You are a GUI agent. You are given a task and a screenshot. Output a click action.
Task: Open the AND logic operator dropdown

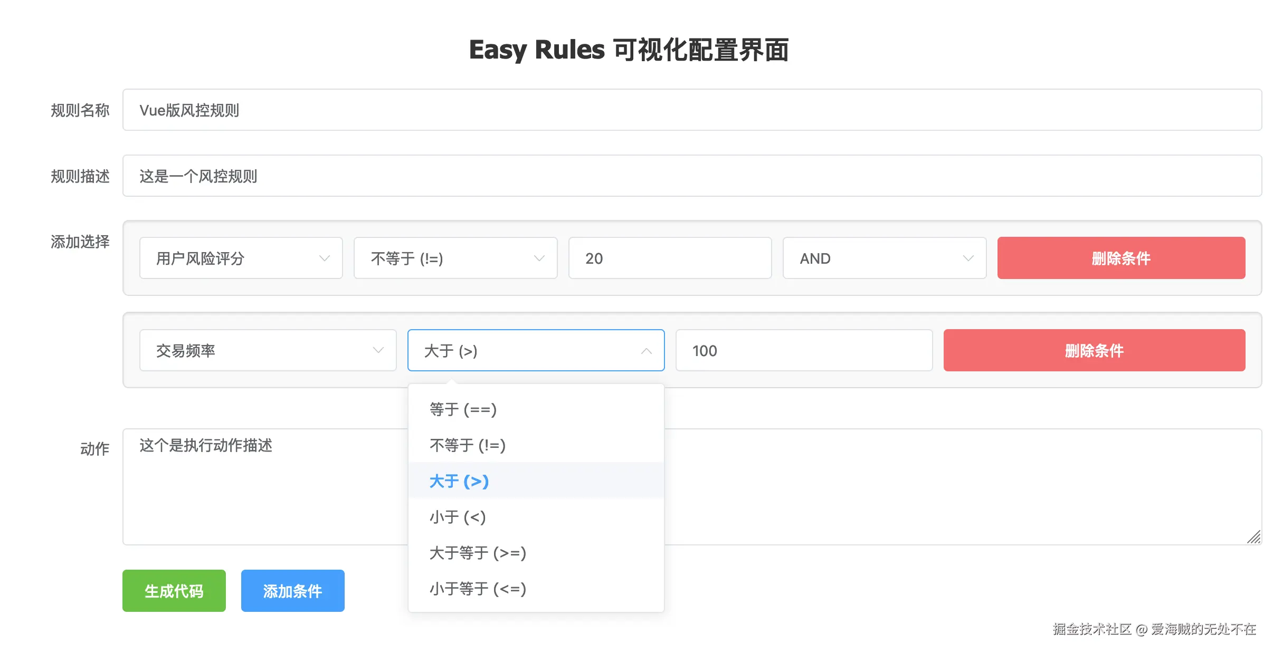(x=884, y=258)
